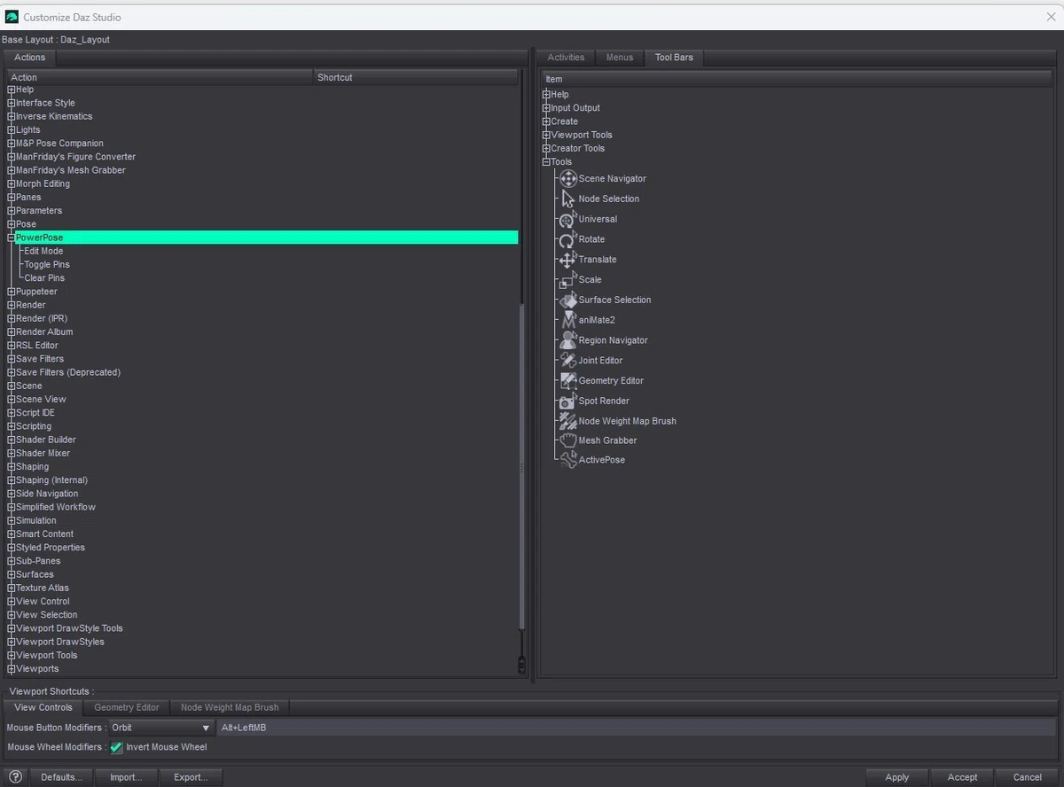Select the Scene Navigator tool icon
1064x787 pixels.
click(568, 178)
